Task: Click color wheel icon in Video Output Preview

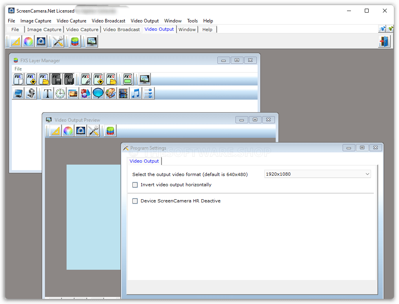Action: pyautogui.click(x=68, y=131)
